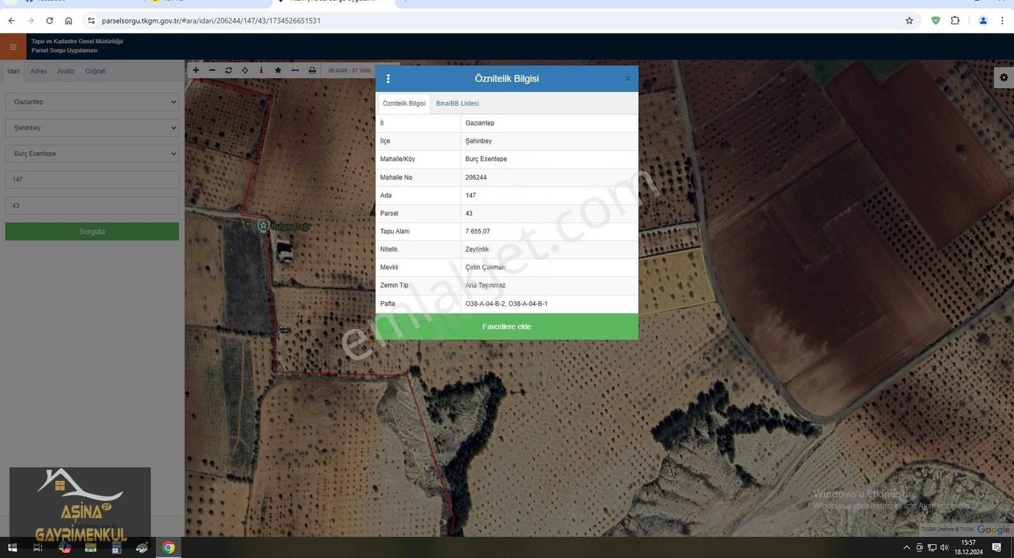This screenshot has width=1014, height=558.
Task: Open the Bina/BB Listesi tab
Action: (x=458, y=103)
